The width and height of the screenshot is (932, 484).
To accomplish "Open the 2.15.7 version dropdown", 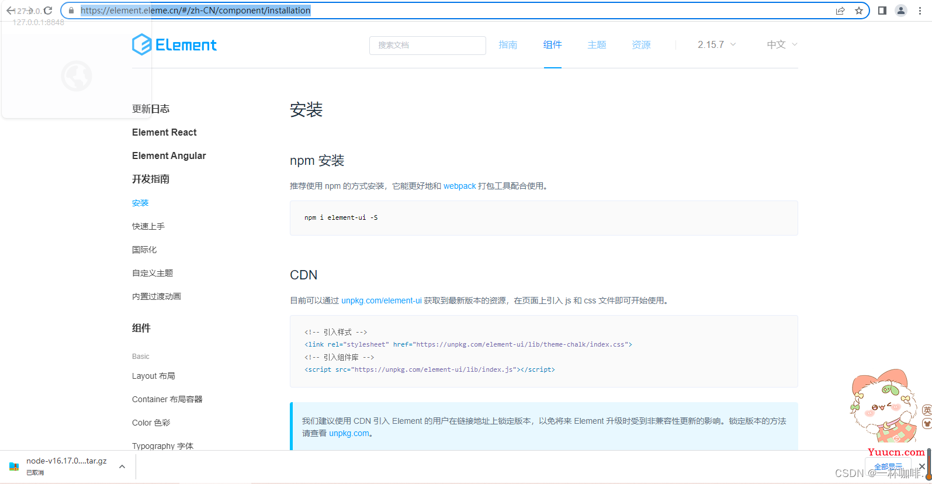I will pos(717,45).
